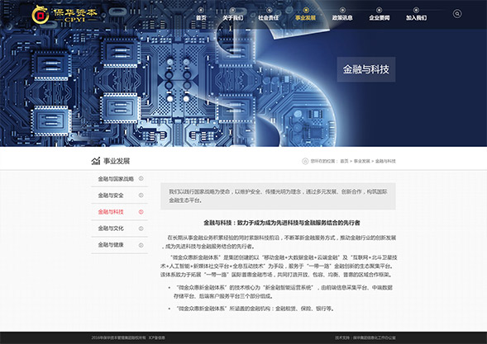Click the home icon in breadcrumb

305,161
